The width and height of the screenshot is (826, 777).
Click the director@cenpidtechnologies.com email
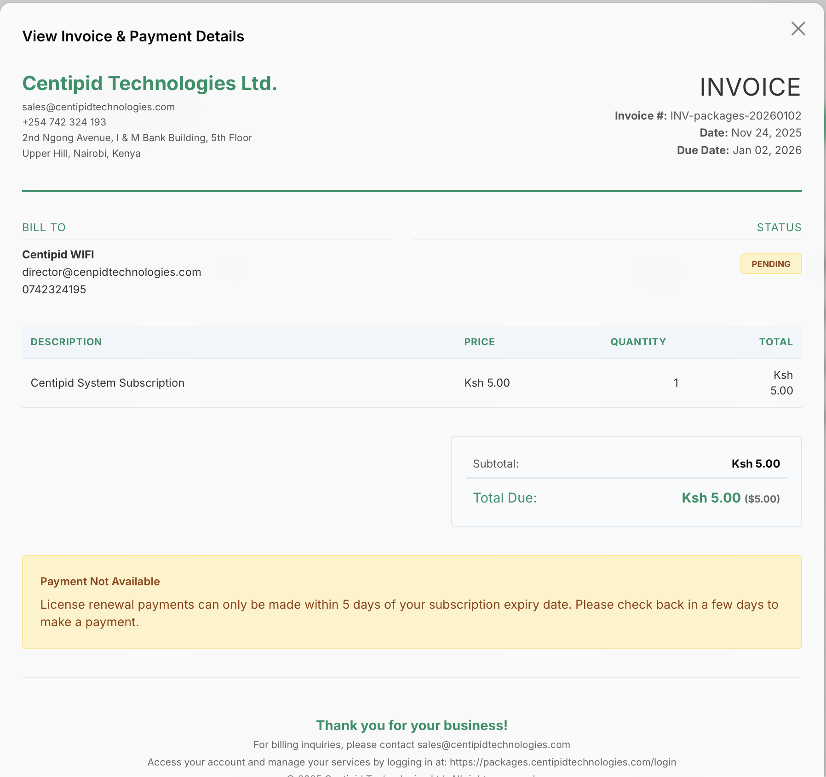(111, 272)
